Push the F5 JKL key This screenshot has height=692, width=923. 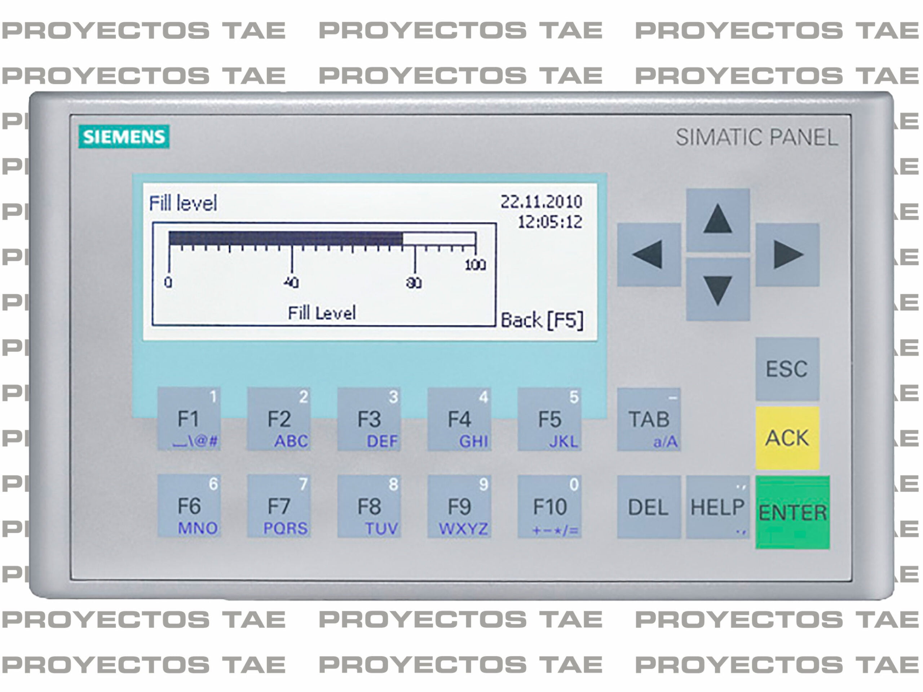tap(549, 419)
